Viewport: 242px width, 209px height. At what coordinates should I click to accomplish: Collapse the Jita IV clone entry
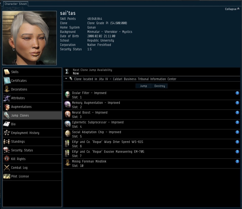click(x=66, y=79)
